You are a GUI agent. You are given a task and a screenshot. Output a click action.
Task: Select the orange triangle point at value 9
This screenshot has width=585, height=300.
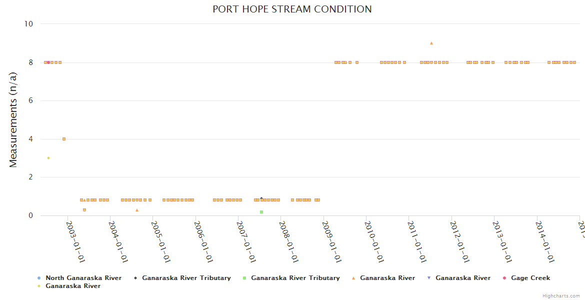[x=431, y=43]
